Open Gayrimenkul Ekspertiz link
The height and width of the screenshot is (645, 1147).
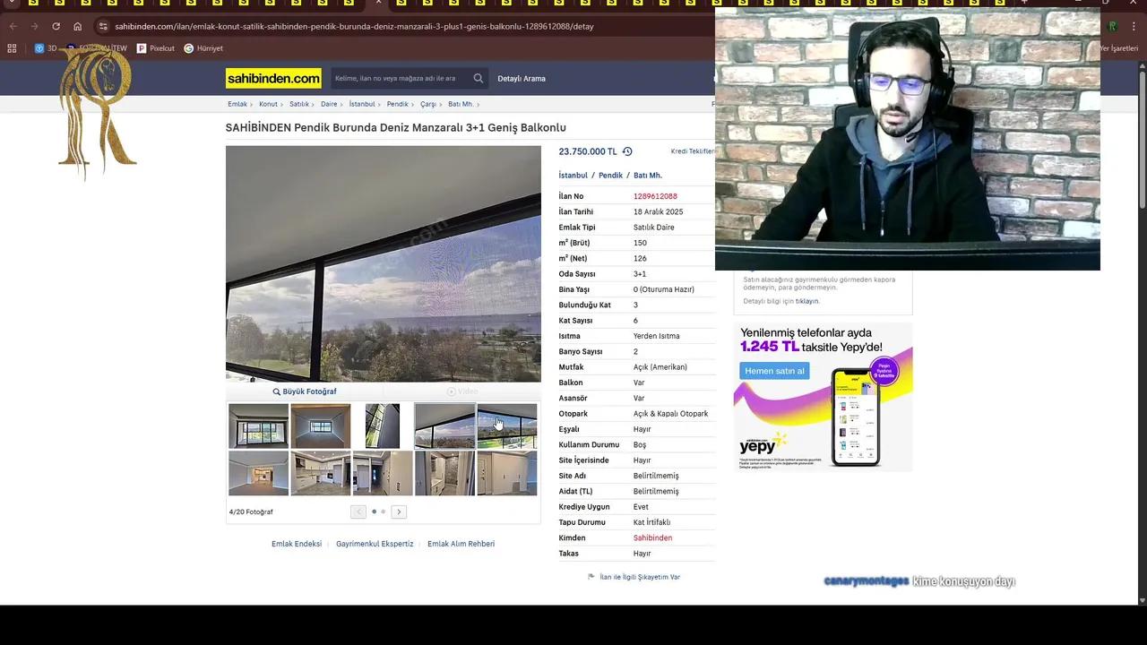375,544
